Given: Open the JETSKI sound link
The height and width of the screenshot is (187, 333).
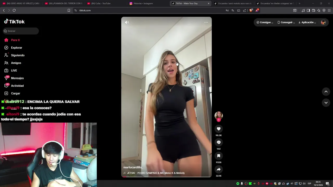Looking at the screenshot, I should 154,173.
